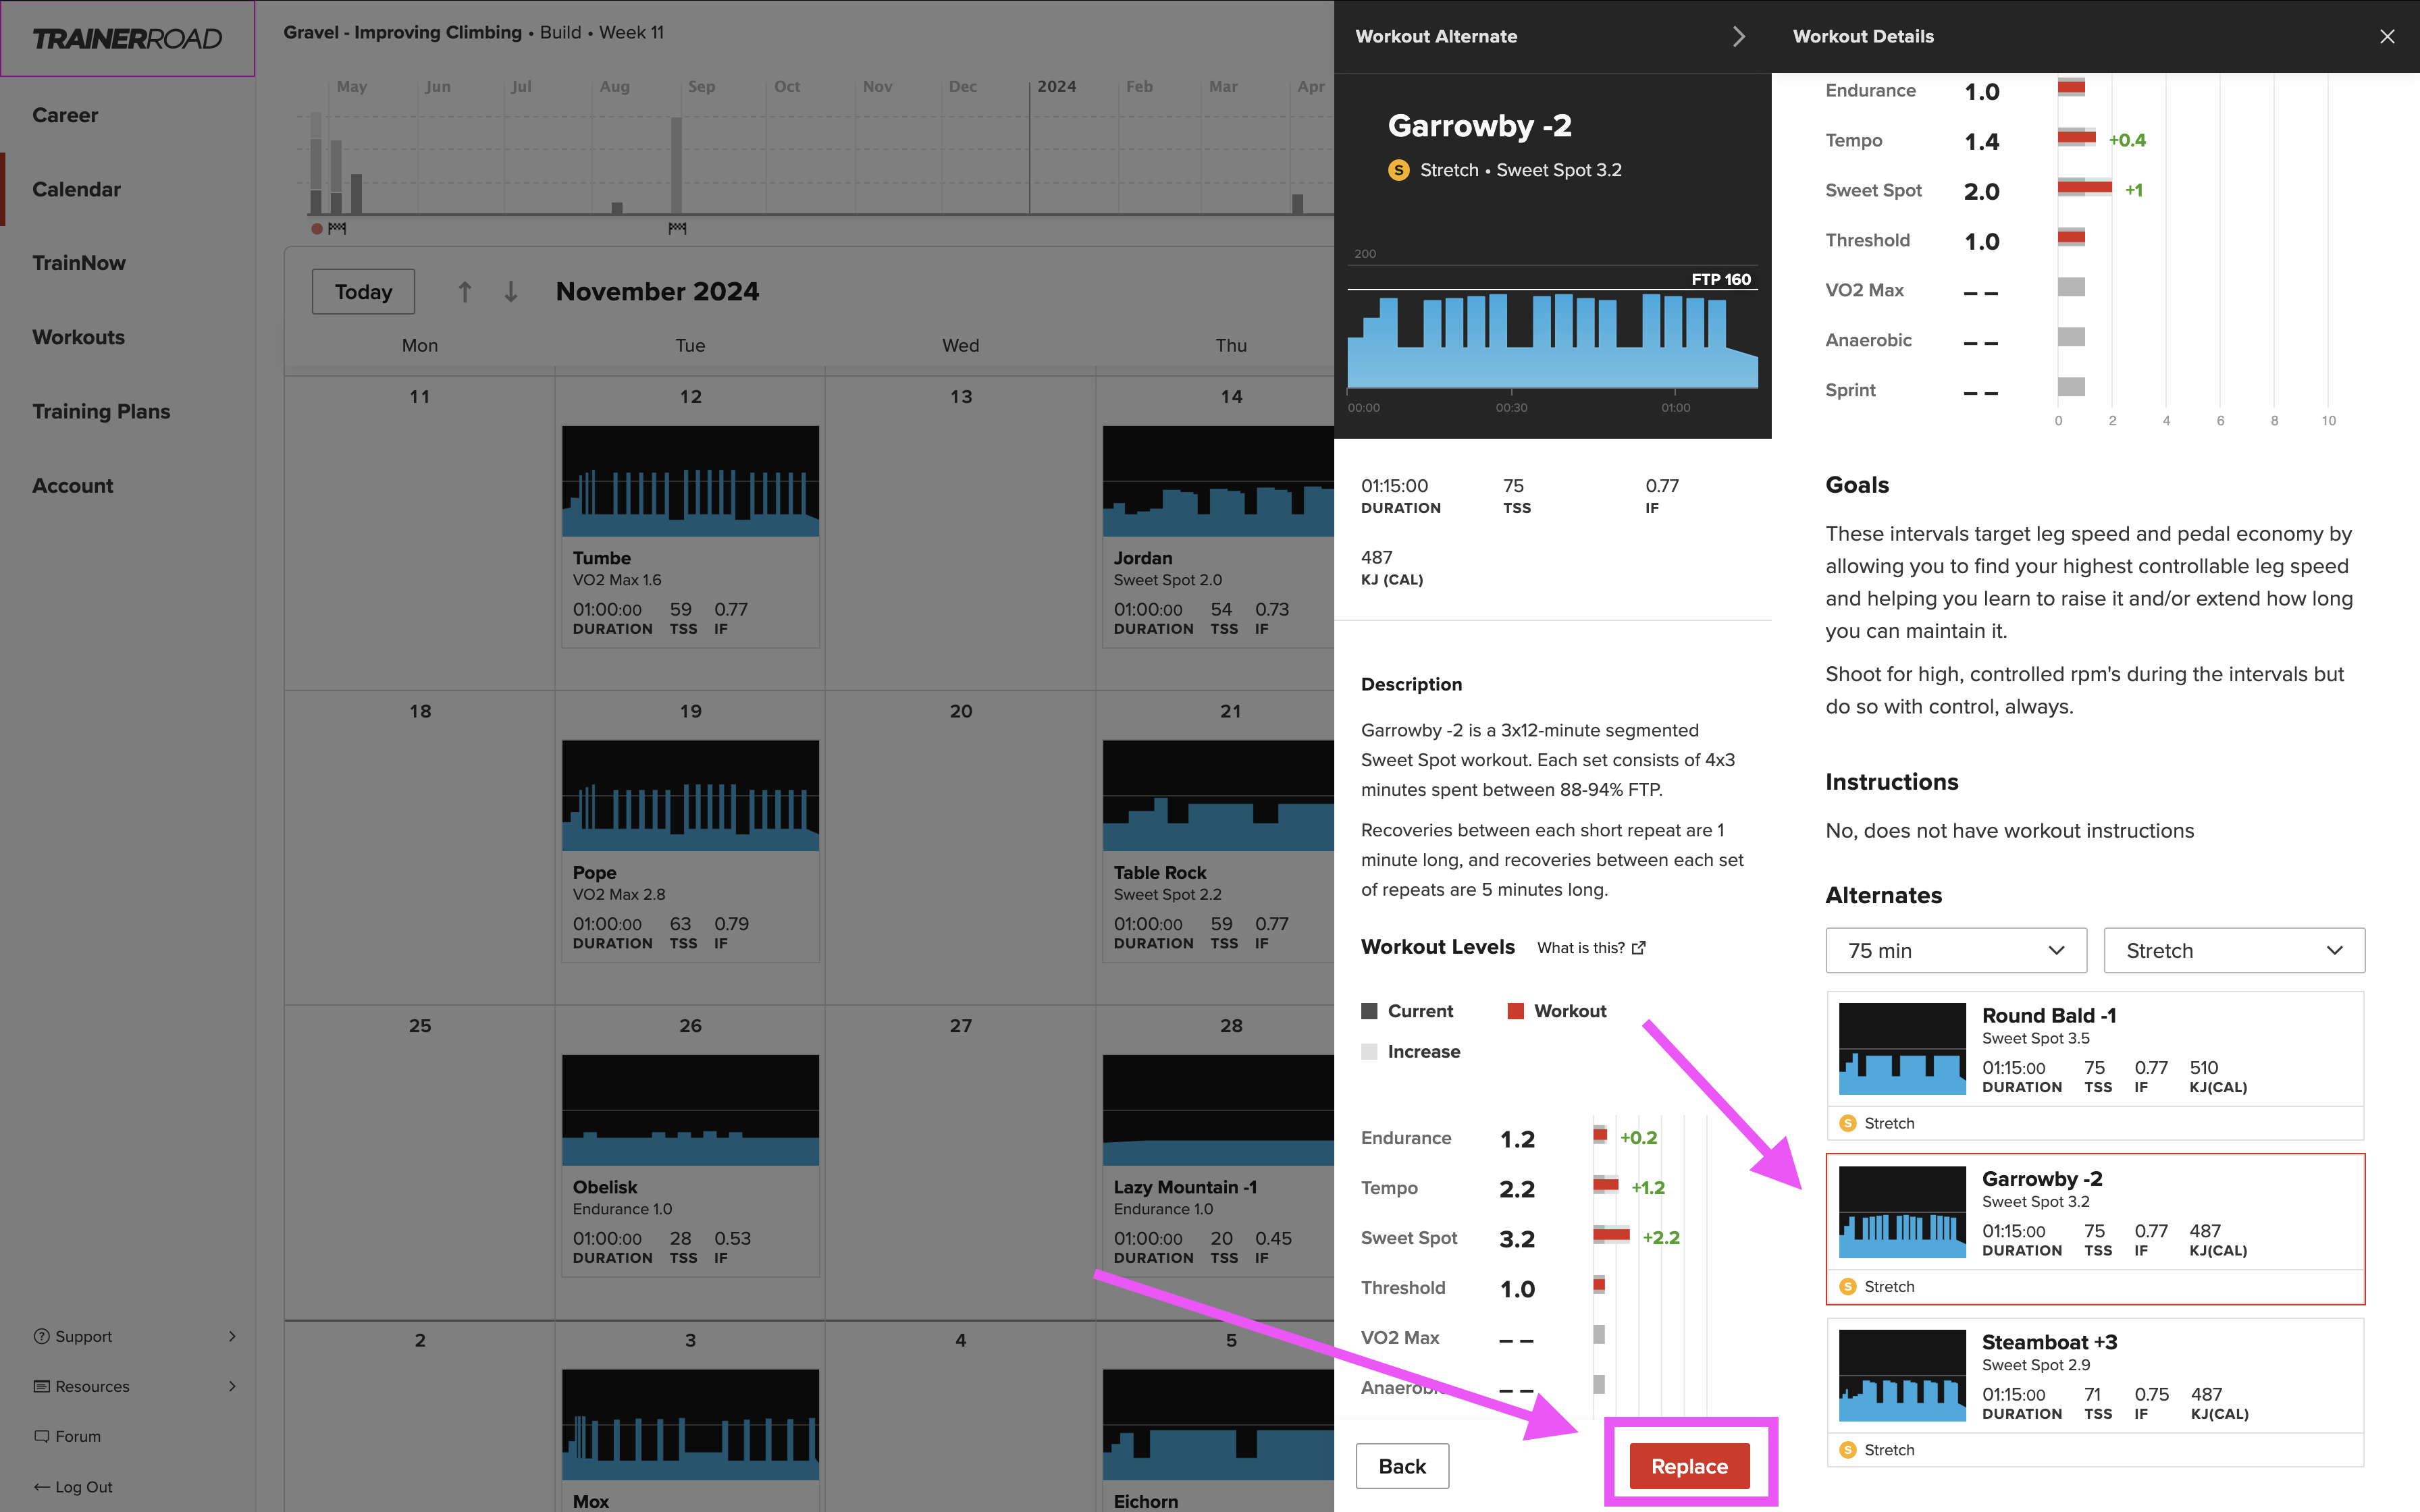Click the Today button
This screenshot has width=2420, height=1512.
(x=363, y=291)
